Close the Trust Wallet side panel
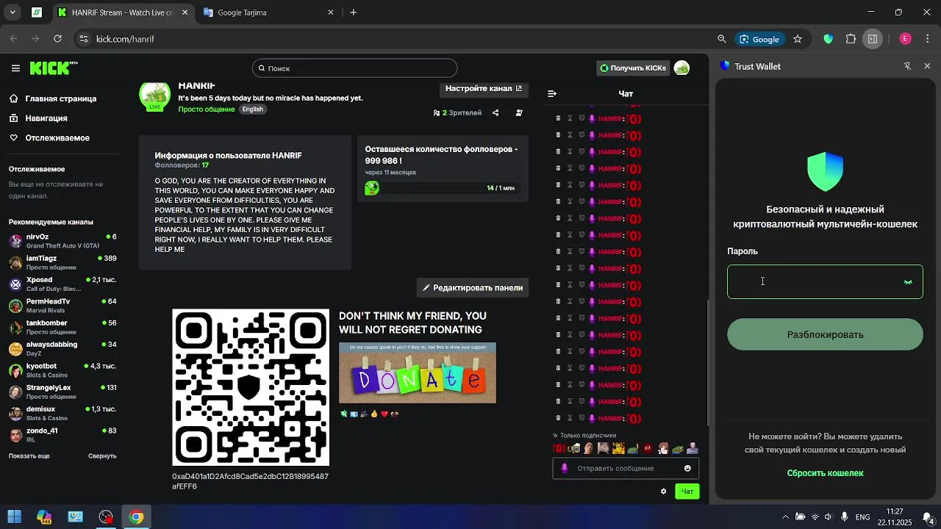941x529 pixels. click(927, 66)
